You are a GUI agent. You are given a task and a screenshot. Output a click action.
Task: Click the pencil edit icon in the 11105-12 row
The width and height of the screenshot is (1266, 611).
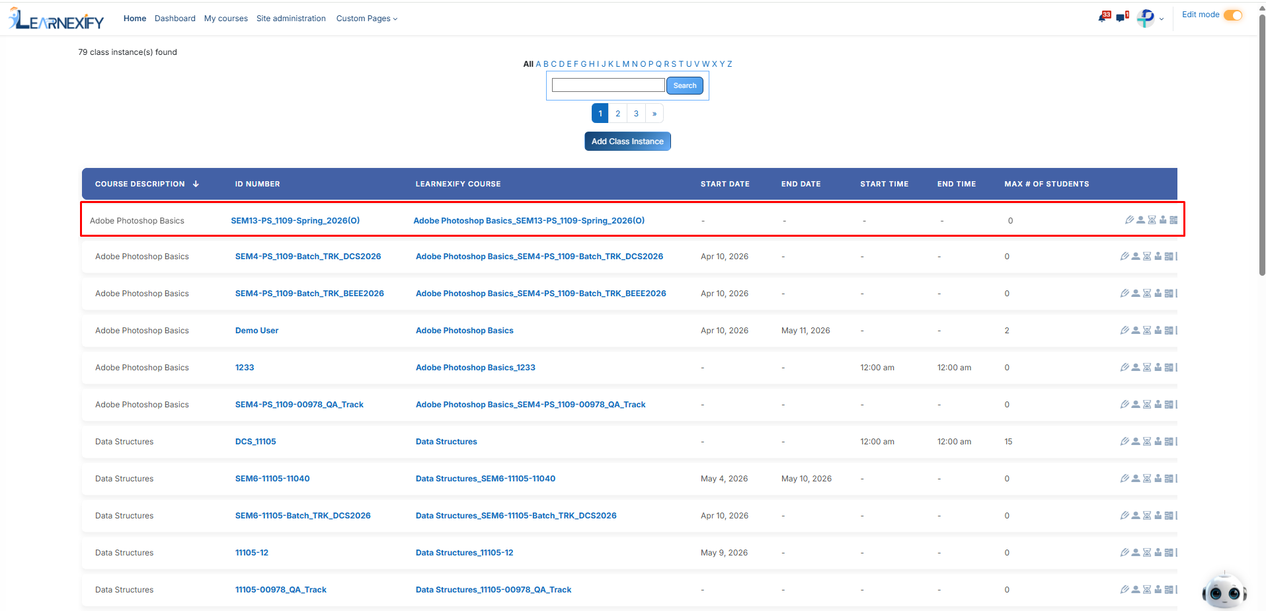click(x=1125, y=553)
